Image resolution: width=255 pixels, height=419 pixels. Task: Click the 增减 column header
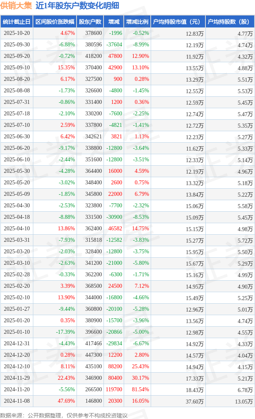click(114, 22)
